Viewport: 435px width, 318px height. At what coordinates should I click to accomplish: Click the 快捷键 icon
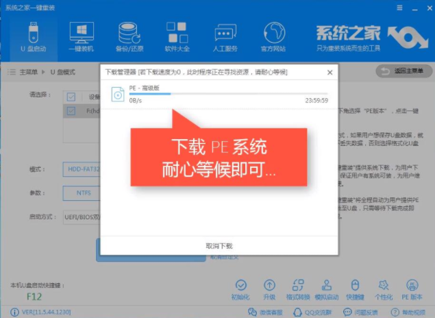[x=355, y=290]
